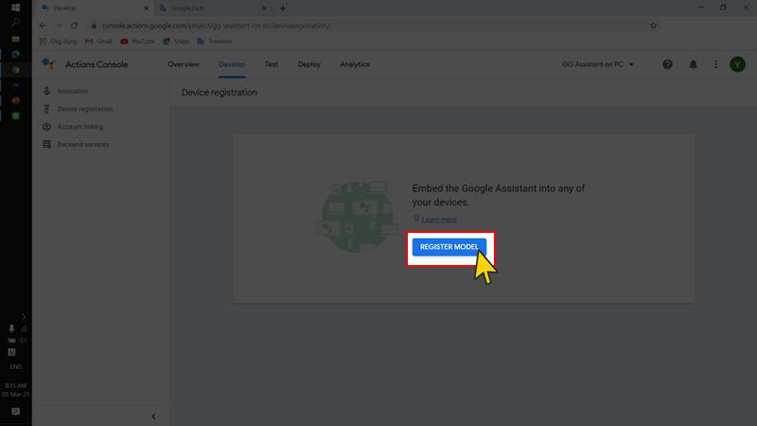Screen dimensions: 757x426
Task: Bookmark the page with the star icon
Action: [654, 26]
